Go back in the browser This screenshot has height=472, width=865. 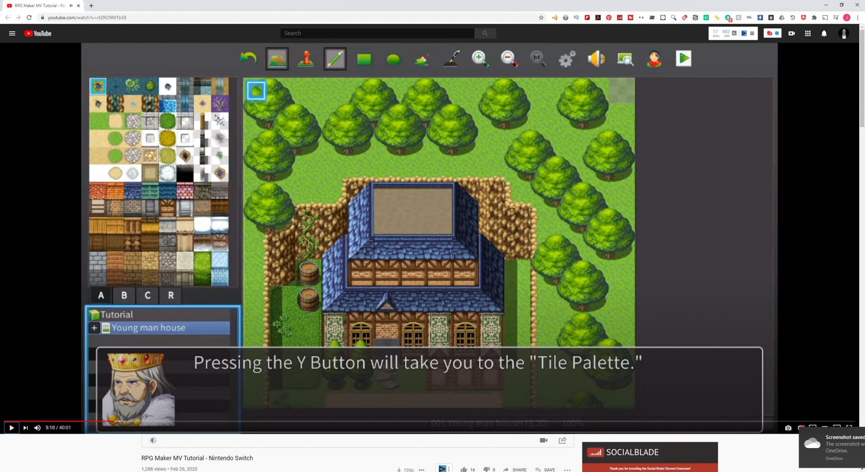(x=7, y=17)
